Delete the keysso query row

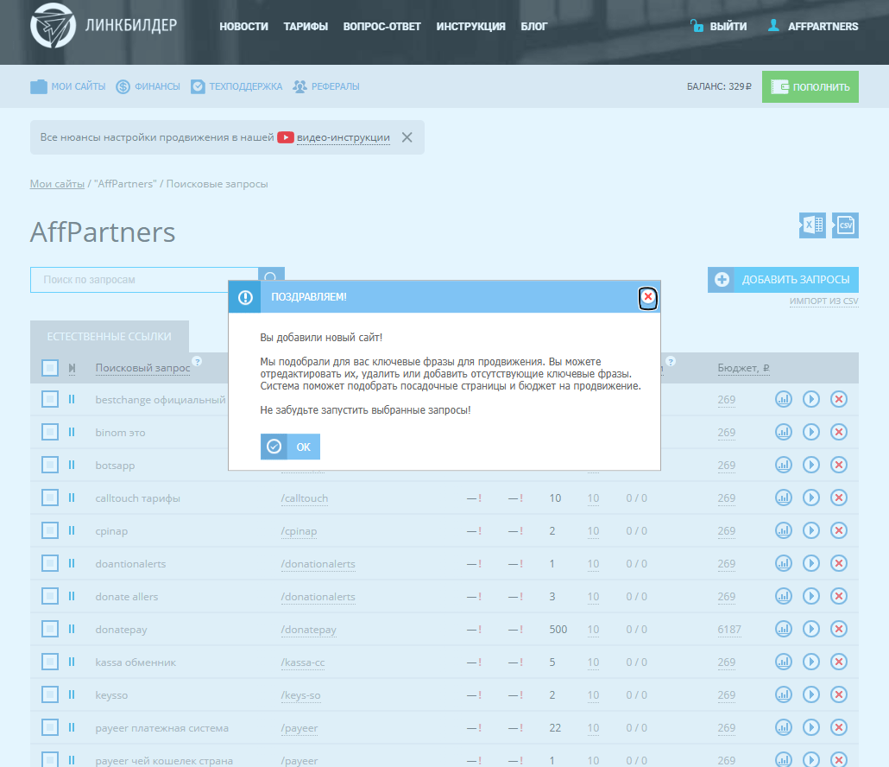(x=839, y=695)
